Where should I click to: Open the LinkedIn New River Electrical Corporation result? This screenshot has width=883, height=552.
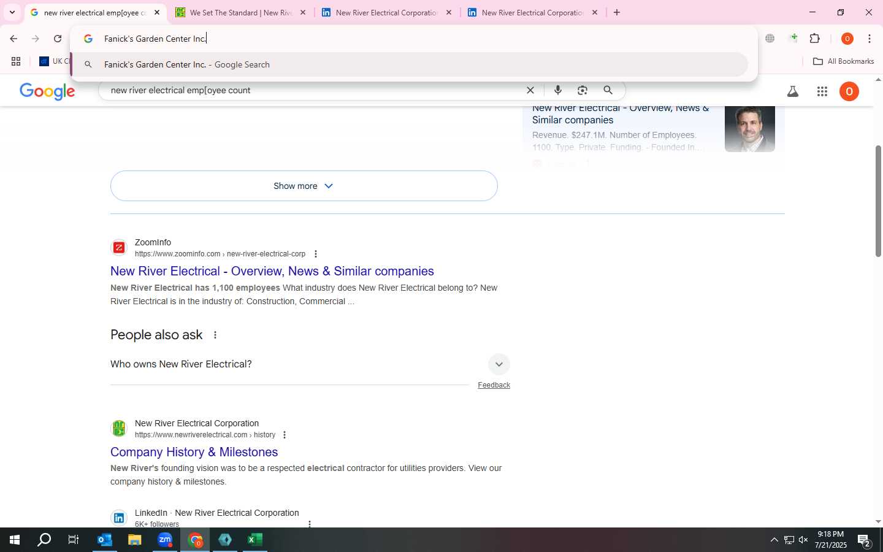click(x=217, y=513)
